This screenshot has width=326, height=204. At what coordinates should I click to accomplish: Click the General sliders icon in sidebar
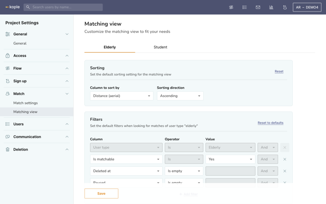[8, 34]
